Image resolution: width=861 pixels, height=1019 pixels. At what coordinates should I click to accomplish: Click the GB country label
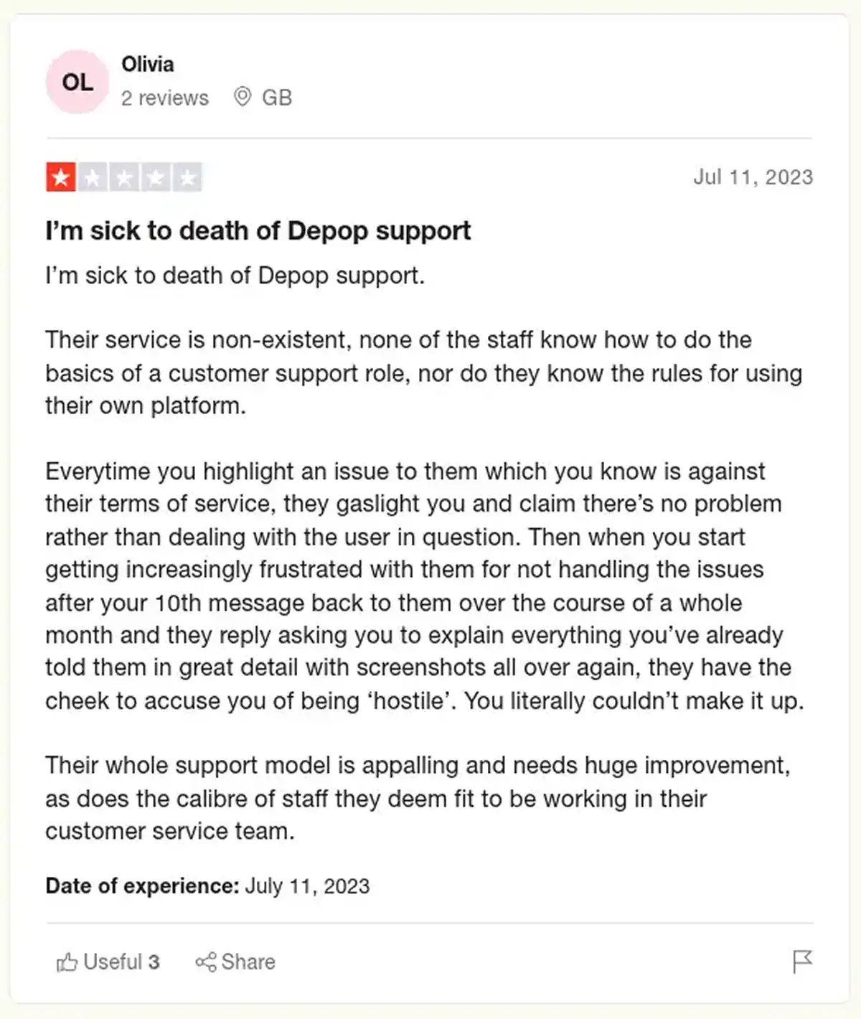coord(276,97)
